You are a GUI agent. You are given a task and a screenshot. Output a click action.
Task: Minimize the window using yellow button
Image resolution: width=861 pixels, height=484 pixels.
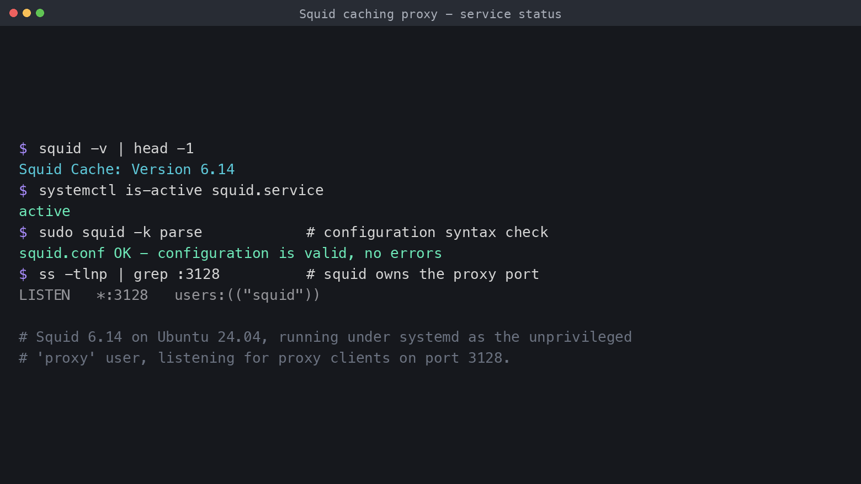coord(26,13)
